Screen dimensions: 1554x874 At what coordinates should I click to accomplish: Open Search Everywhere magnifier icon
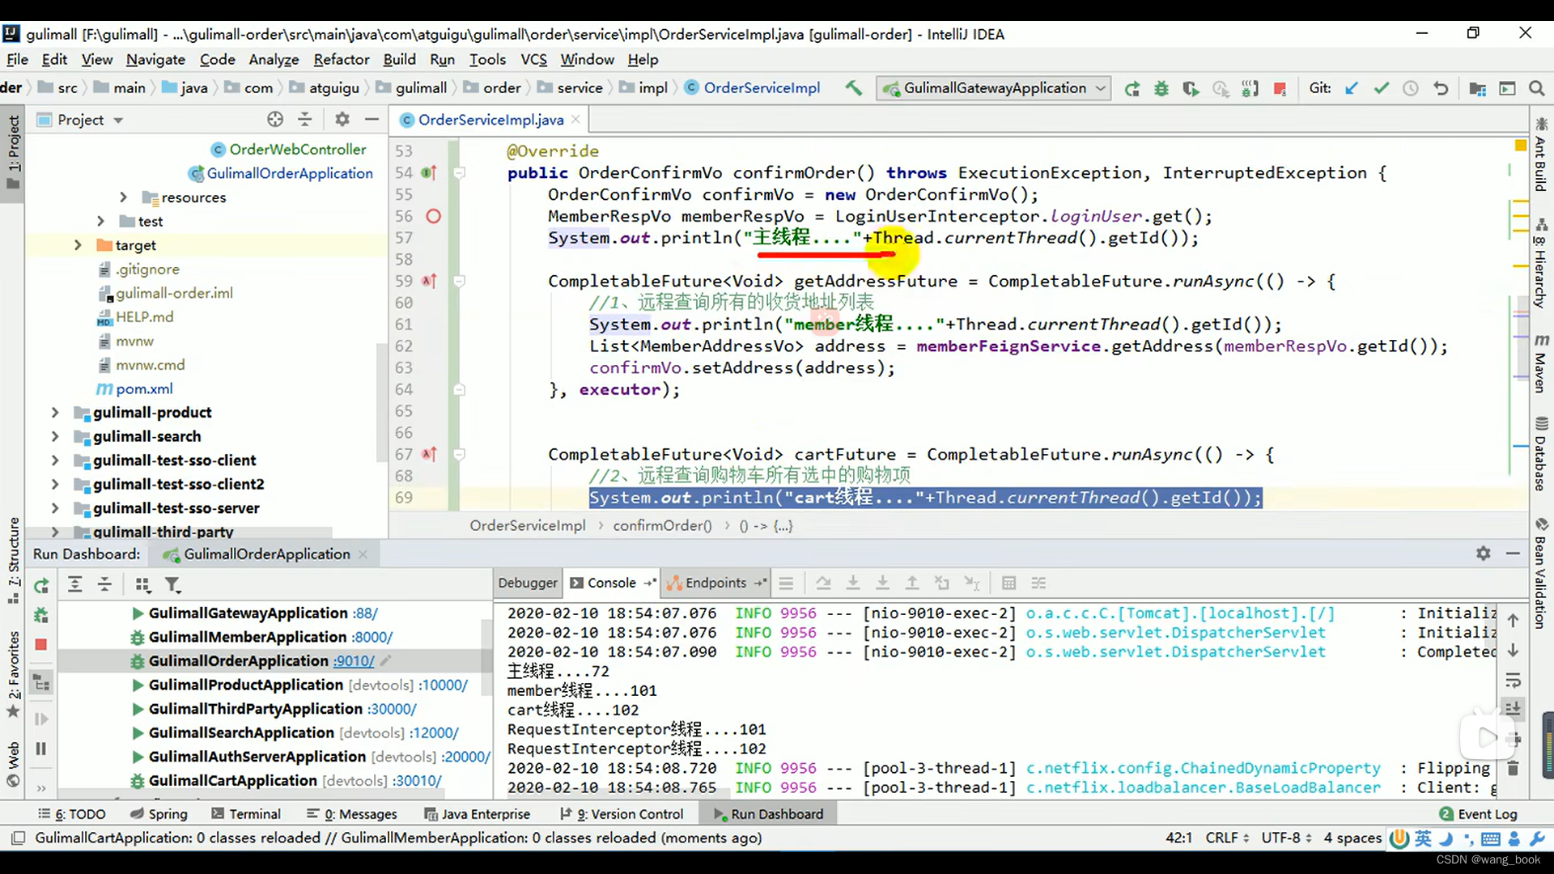(x=1536, y=88)
